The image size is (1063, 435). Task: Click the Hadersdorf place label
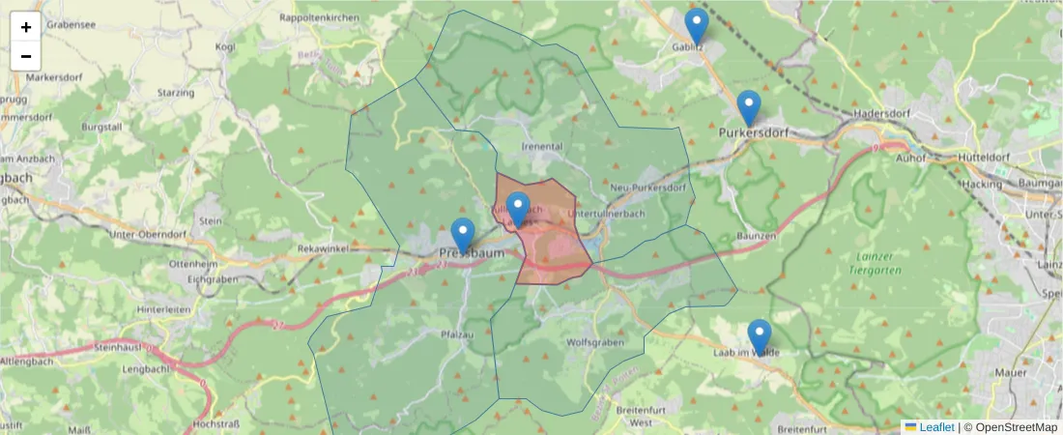[x=882, y=113]
